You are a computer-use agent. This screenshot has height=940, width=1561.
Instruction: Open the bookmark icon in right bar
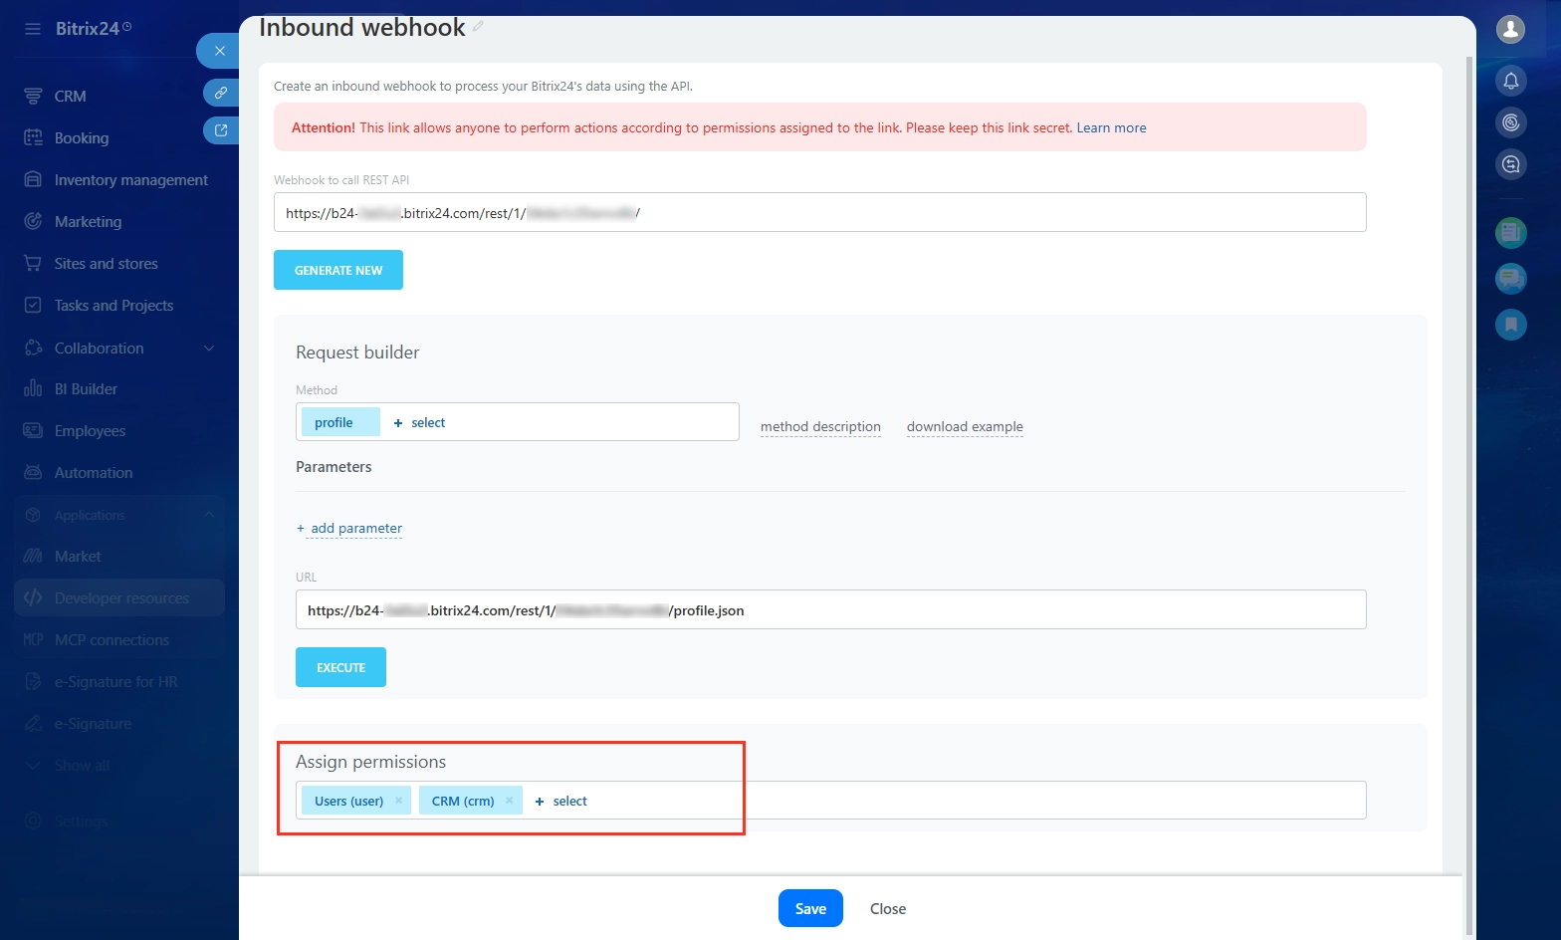[1510, 324]
